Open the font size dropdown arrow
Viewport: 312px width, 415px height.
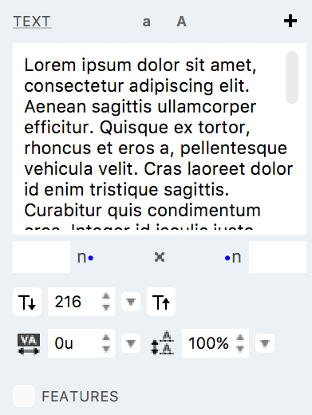click(131, 302)
